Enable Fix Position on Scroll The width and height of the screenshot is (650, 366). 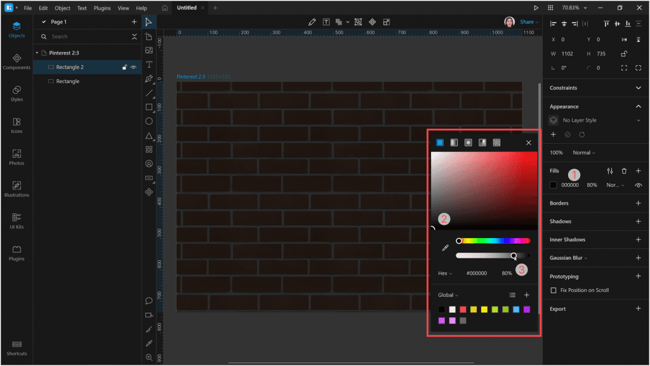click(x=553, y=290)
